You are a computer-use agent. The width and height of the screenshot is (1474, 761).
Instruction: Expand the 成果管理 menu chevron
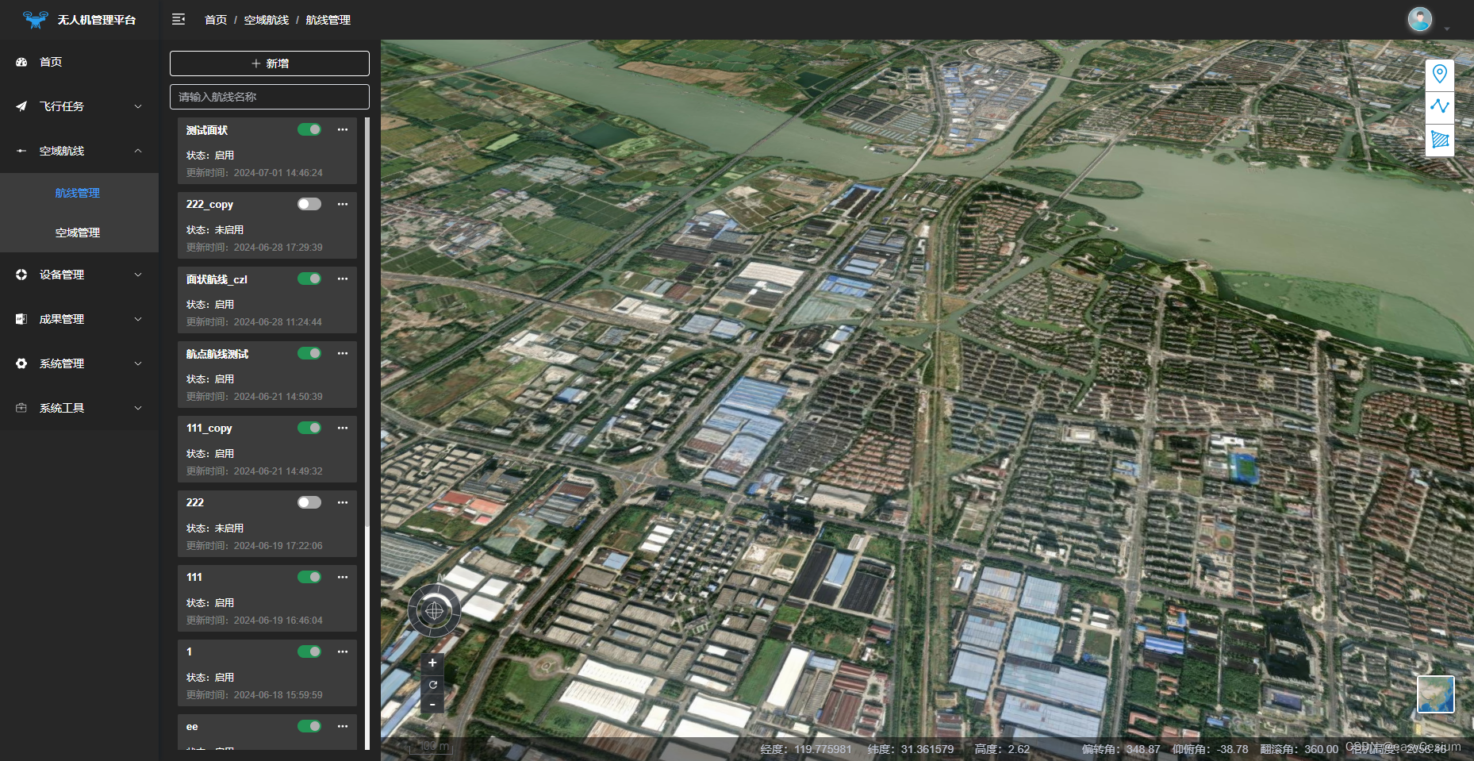138,319
